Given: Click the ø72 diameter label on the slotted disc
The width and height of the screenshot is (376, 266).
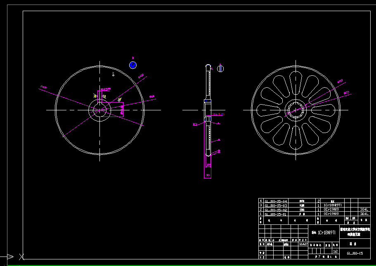Looking at the screenshot, I should pos(346,93).
